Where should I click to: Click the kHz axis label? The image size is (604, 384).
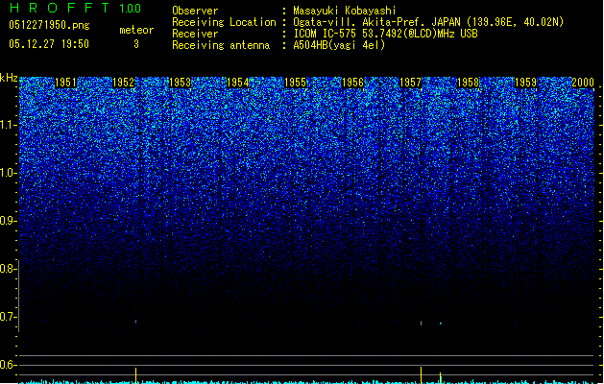[x=9, y=78]
